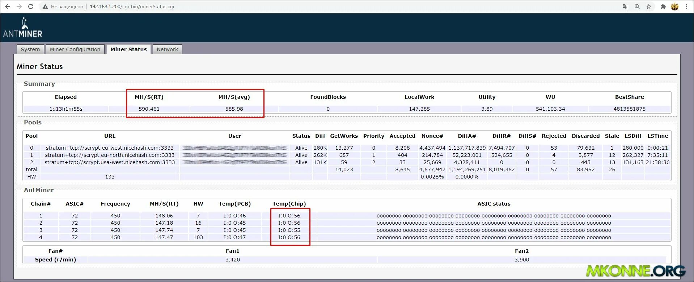The image size is (694, 282).
Task: Click chain 2 hashrate 147.18
Action: 164,223
